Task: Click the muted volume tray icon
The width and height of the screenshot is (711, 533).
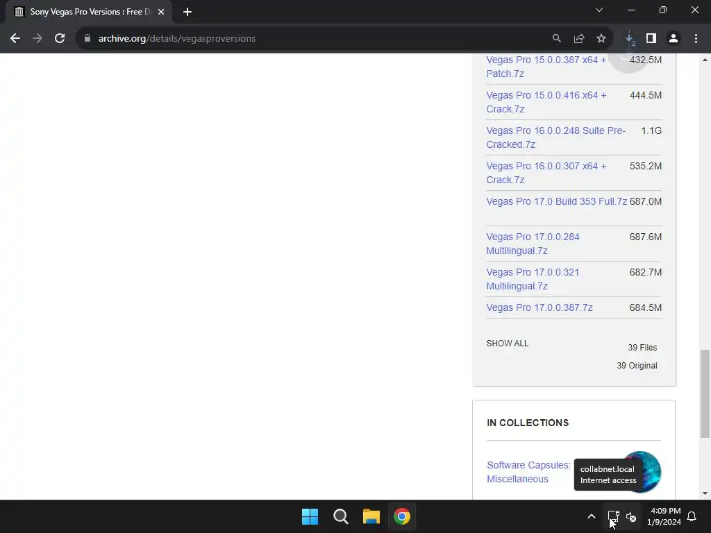Action: (x=631, y=516)
